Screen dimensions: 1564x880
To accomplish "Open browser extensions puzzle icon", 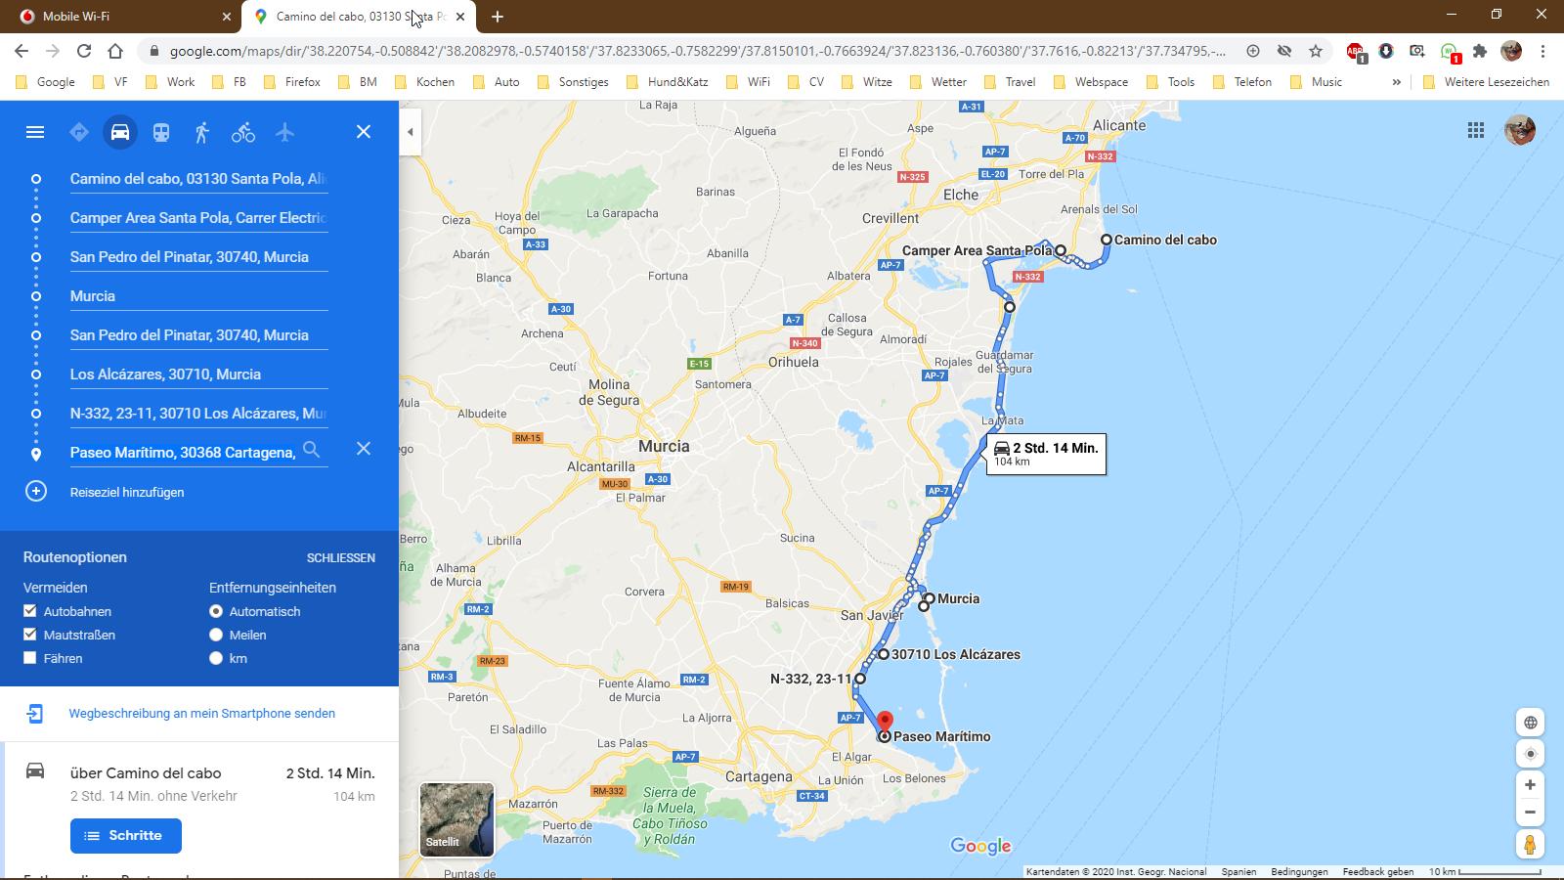I will [1480, 51].
